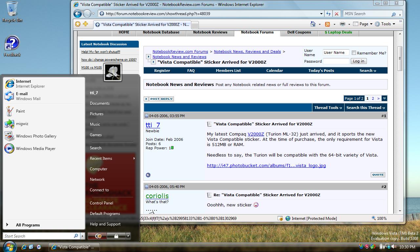Open the tti_7 username profile link
The width and height of the screenshot is (420, 252).
(x=153, y=125)
